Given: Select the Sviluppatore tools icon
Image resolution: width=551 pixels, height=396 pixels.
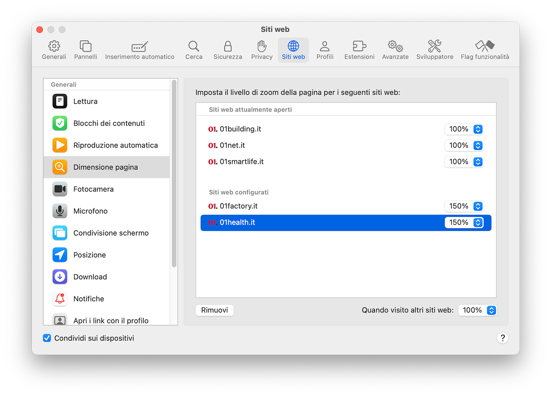Looking at the screenshot, I should coord(435,46).
